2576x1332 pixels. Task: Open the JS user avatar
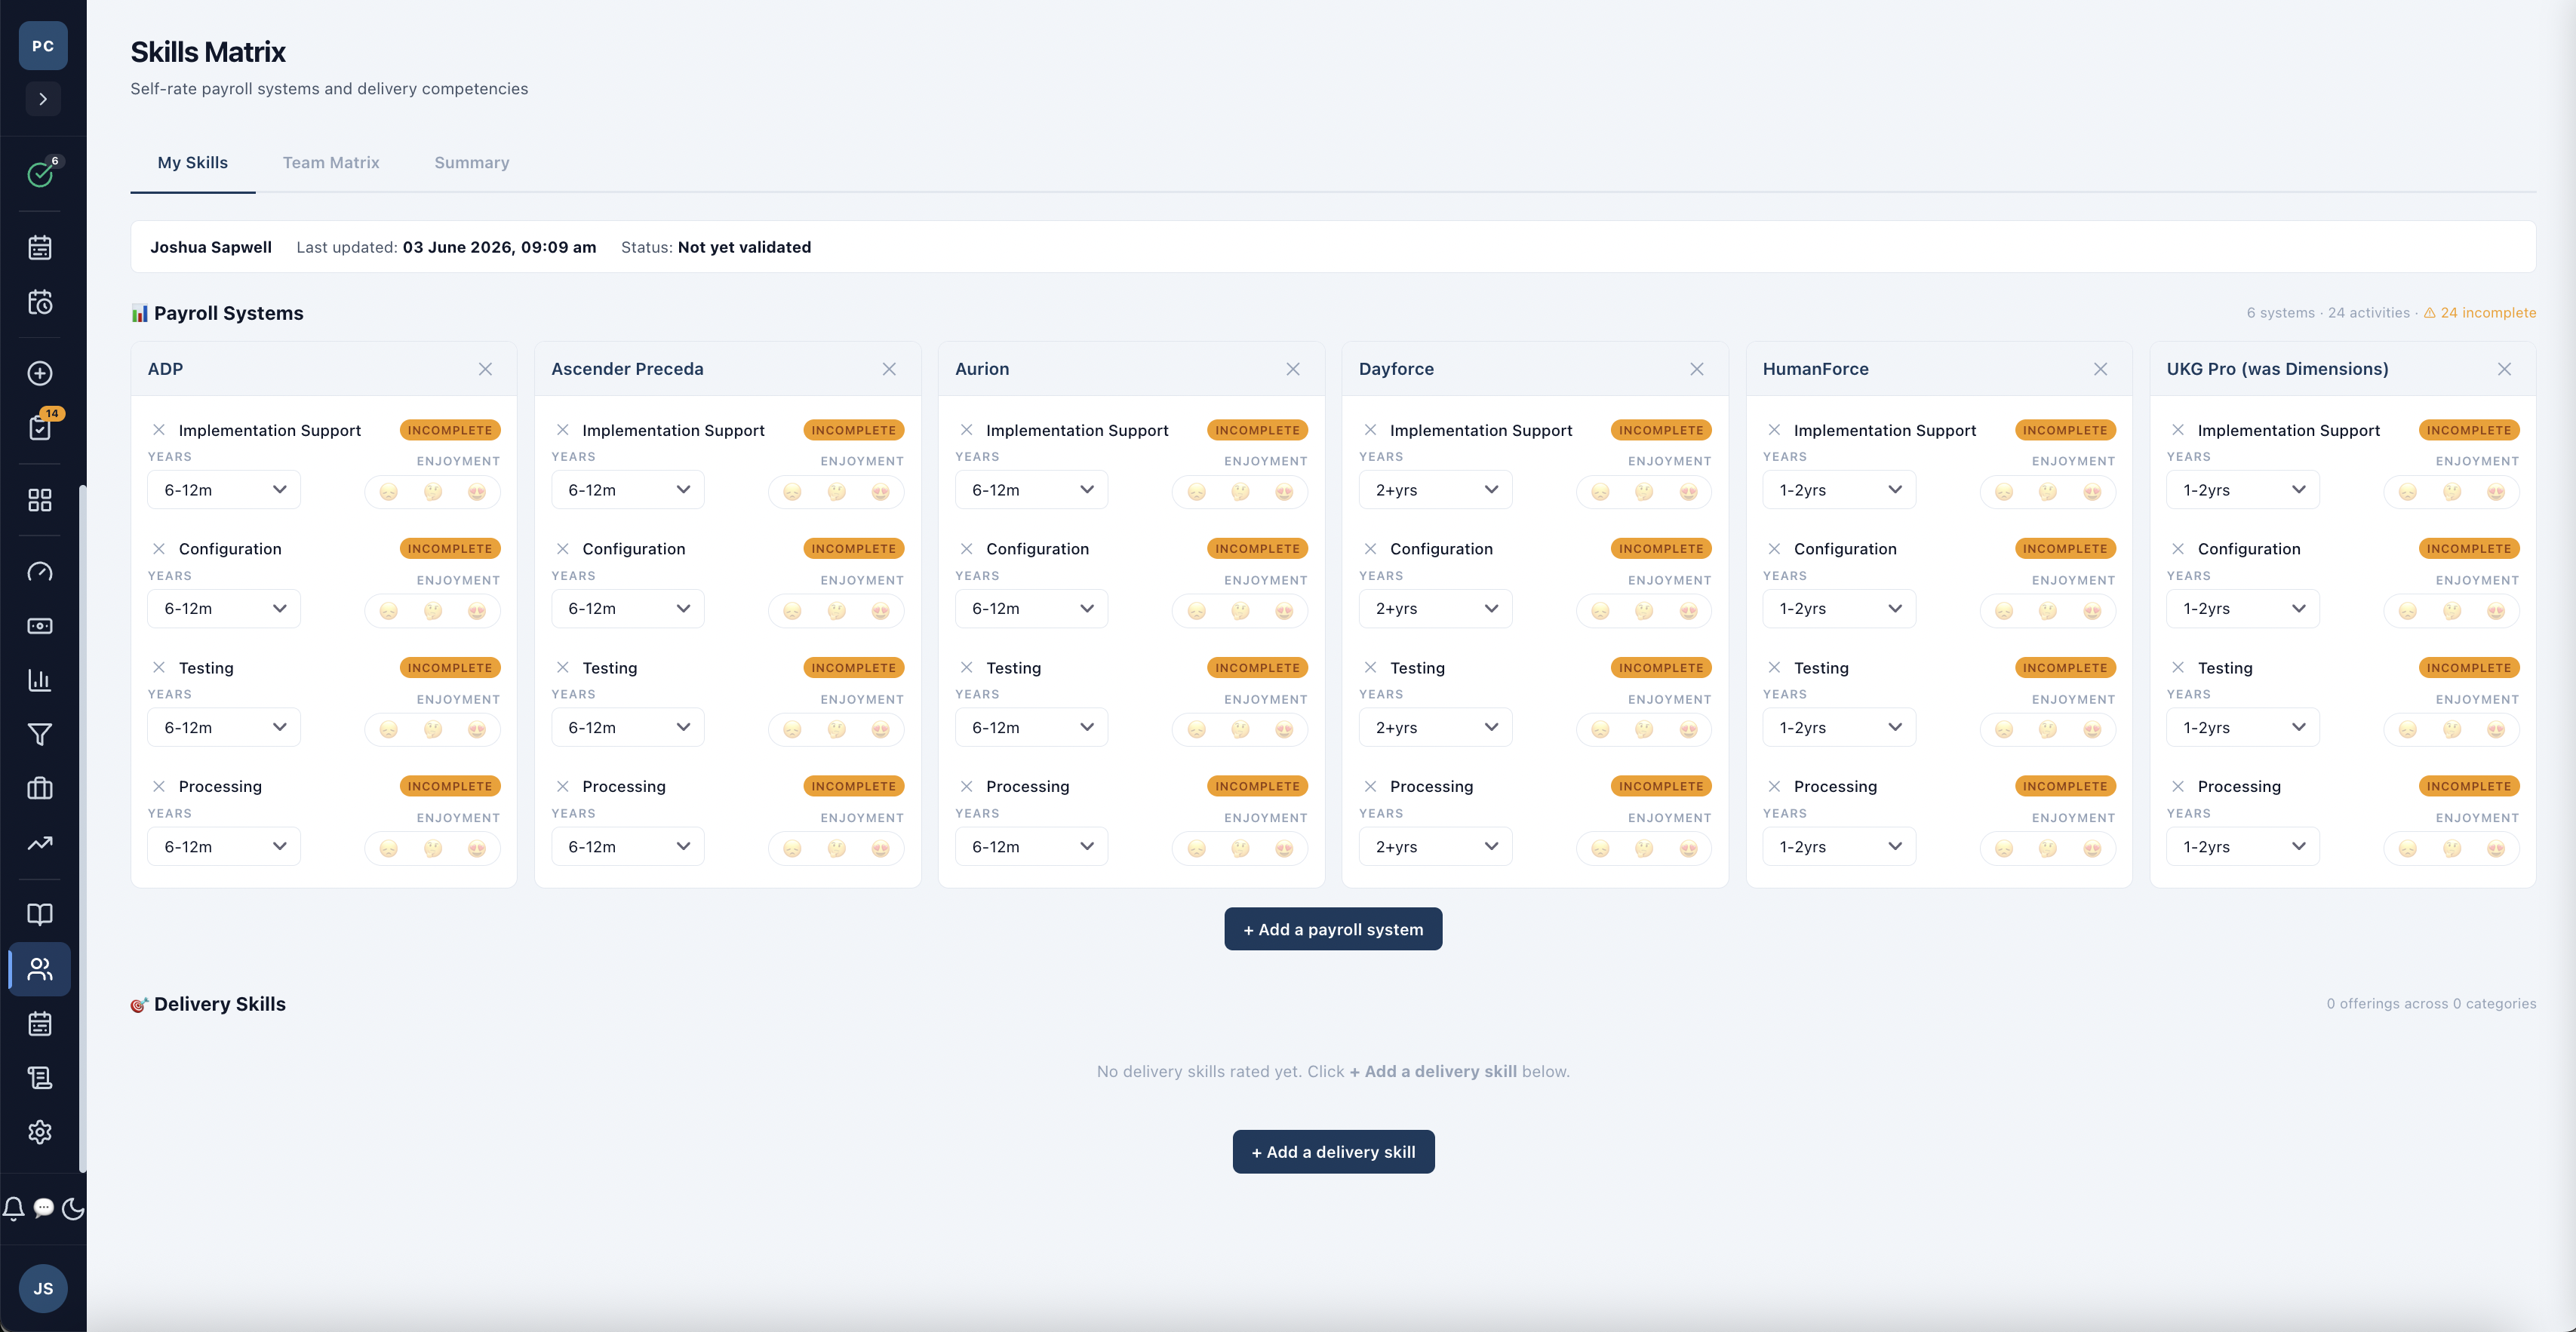pos(43,1288)
